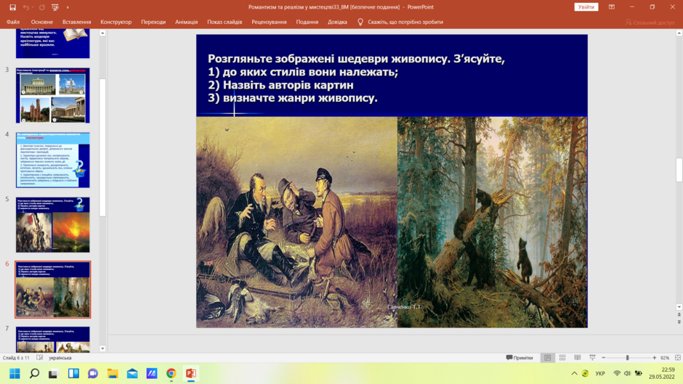Click the forest bears painting on slide
Viewport: 683px width, 384px height.
(492, 222)
